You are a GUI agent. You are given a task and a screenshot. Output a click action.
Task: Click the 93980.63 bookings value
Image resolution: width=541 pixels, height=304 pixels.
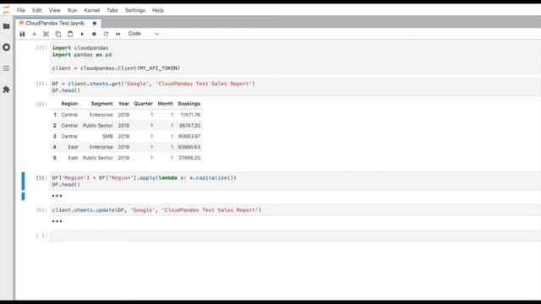click(x=189, y=147)
